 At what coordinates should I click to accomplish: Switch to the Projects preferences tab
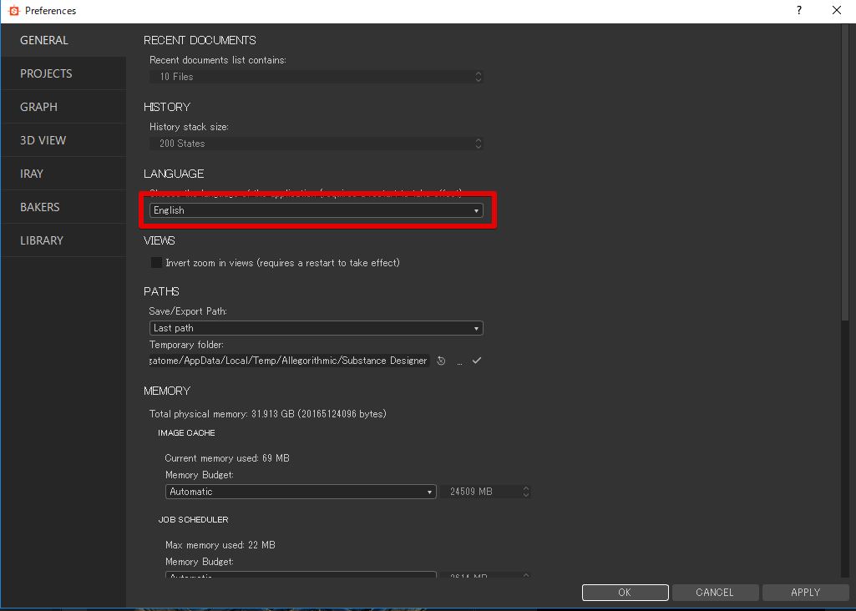tap(63, 73)
